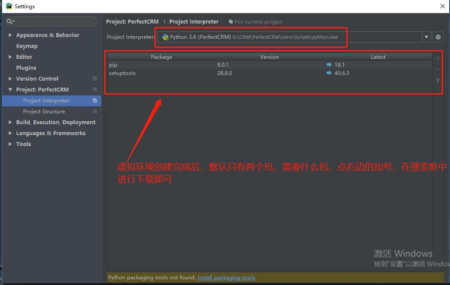The height and width of the screenshot is (285, 450).
Task: Sort by Version column header
Action: point(269,57)
